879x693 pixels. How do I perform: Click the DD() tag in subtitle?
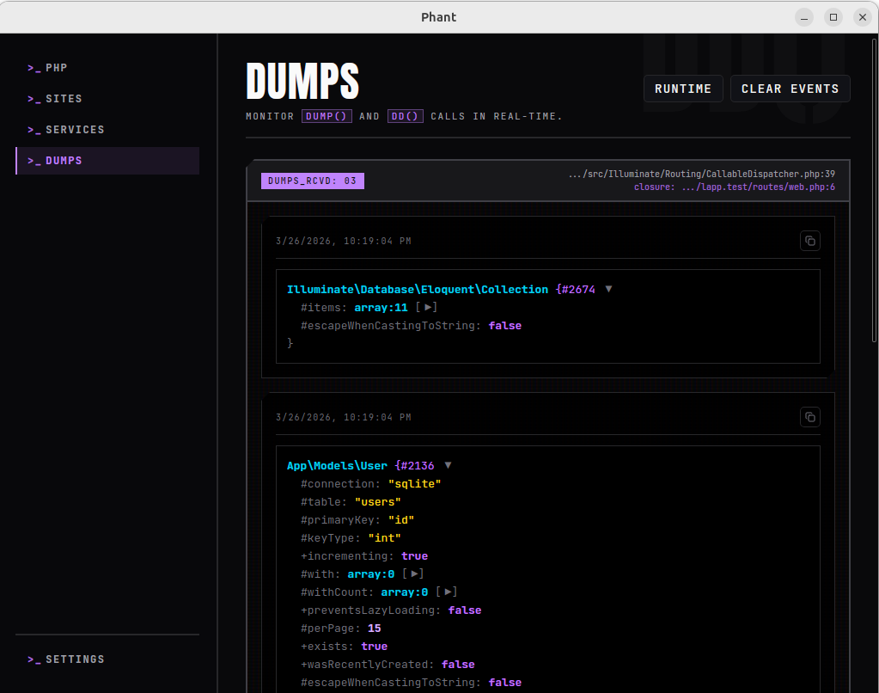click(405, 116)
